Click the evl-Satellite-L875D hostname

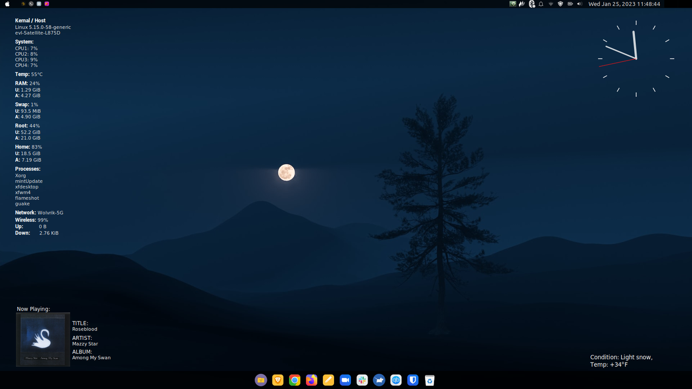pyautogui.click(x=38, y=33)
